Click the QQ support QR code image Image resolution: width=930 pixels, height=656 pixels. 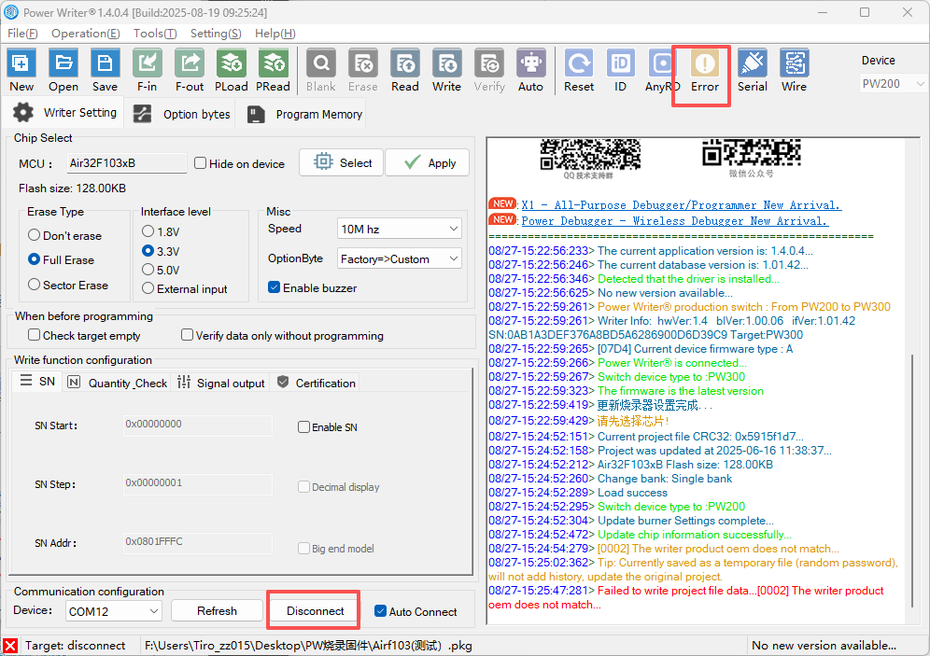click(x=590, y=155)
